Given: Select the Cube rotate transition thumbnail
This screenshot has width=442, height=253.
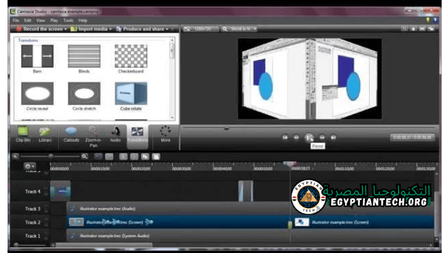Looking at the screenshot, I should click(131, 94).
